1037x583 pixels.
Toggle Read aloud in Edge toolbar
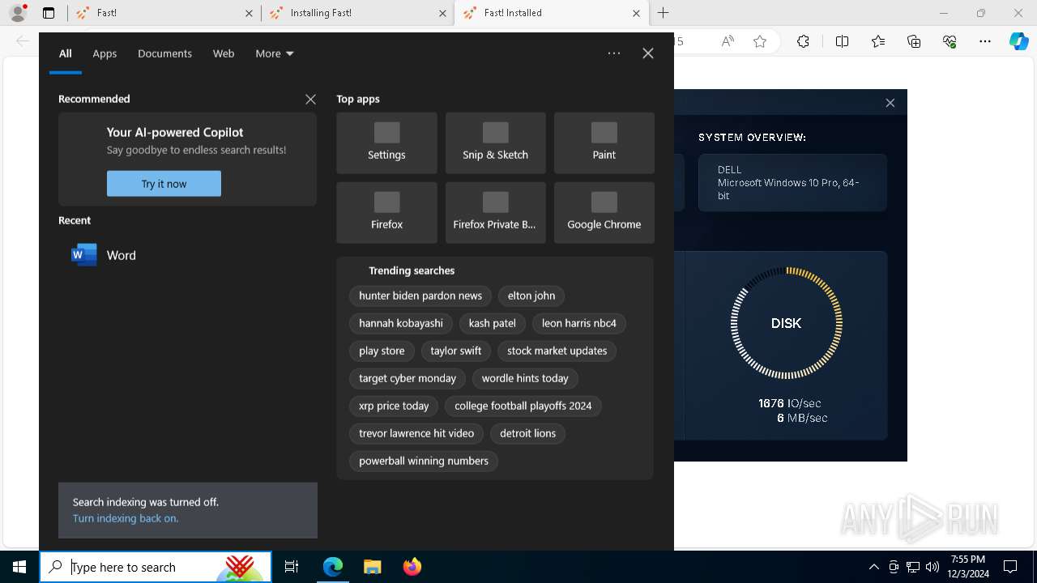728,41
